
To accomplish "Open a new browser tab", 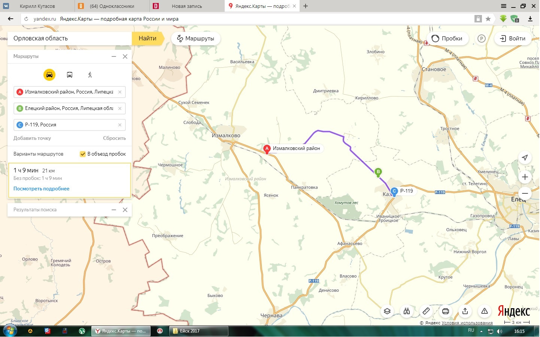I will pyautogui.click(x=306, y=6).
